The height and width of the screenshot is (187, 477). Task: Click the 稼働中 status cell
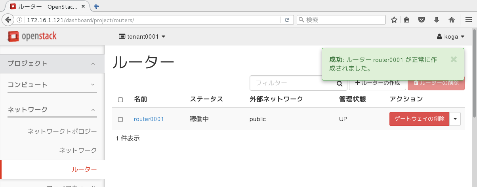(x=199, y=119)
